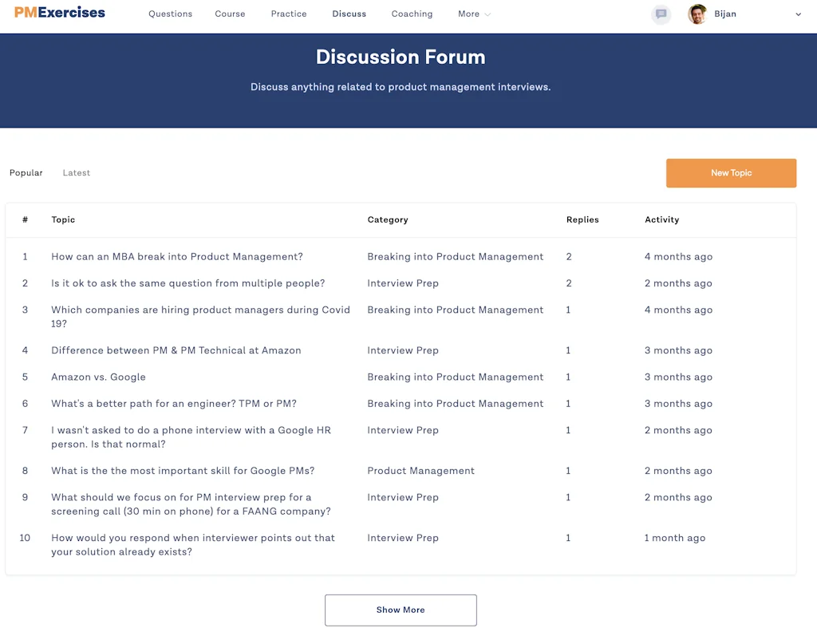Viewport: 817px width, 628px height.
Task: Go to the Practice section
Action: coord(288,14)
